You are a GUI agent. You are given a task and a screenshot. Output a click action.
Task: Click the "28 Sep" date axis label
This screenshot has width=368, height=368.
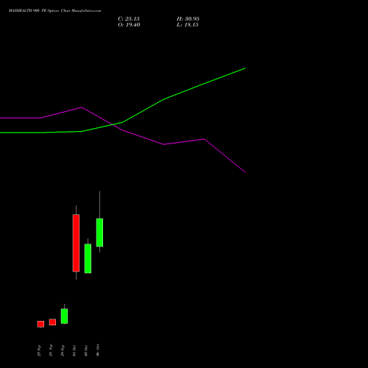click(51, 350)
